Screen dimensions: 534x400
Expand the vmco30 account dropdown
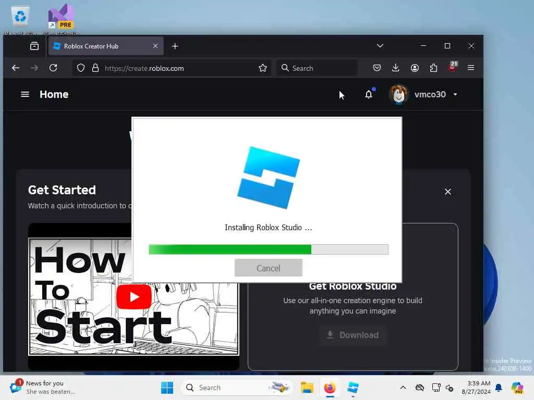pyautogui.click(x=455, y=94)
